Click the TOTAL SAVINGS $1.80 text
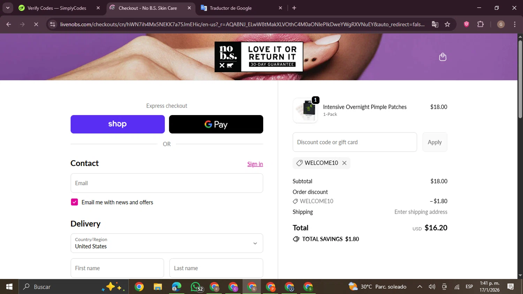Image resolution: width=523 pixels, height=294 pixels. point(331,239)
